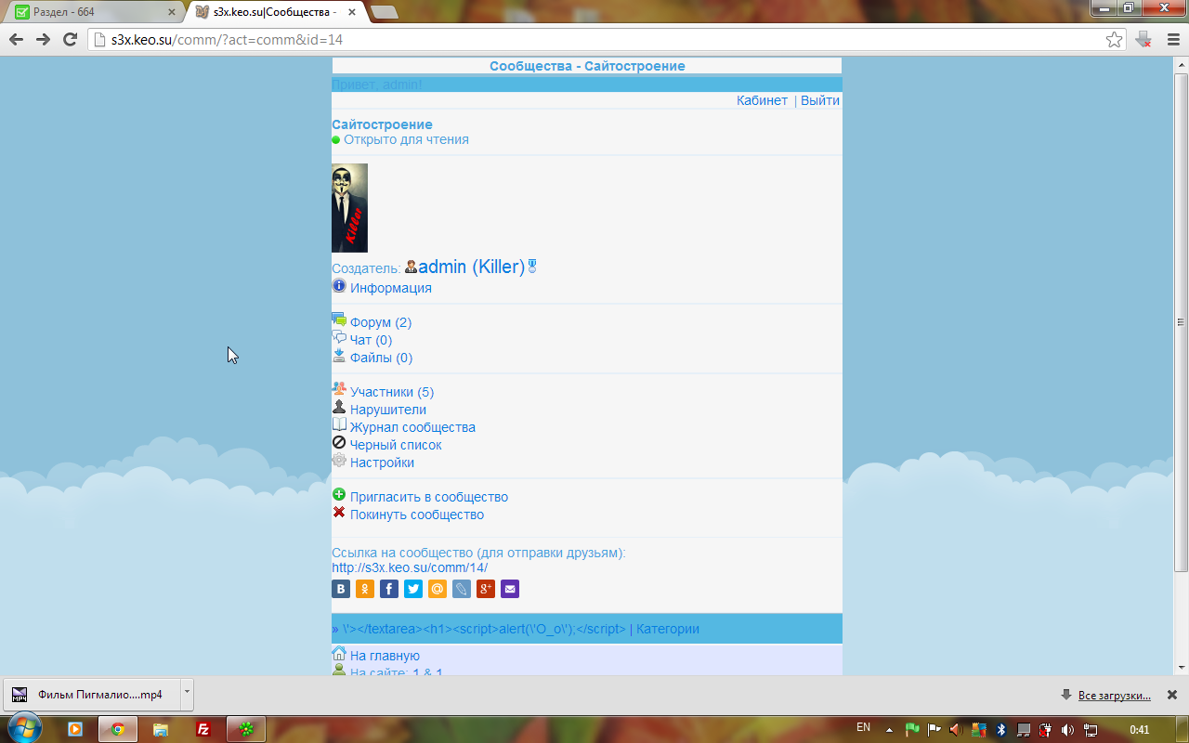Viewport: 1189px width, 743px height.
Task: Open the Файлы (0) link
Action: pos(381,358)
